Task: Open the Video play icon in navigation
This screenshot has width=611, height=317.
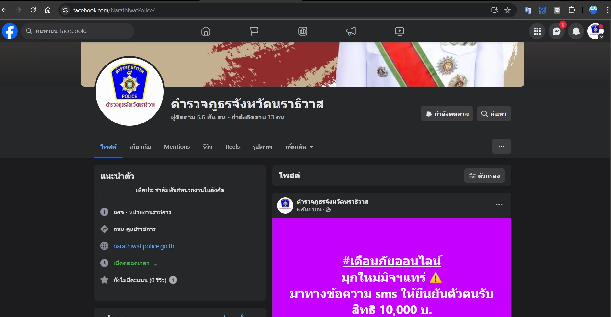Action: click(399, 31)
